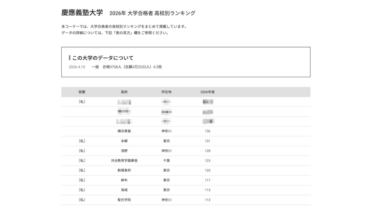This screenshot has width=373, height=209.
Task: Click [私] in the 浅野 row
Action: coord(82,151)
